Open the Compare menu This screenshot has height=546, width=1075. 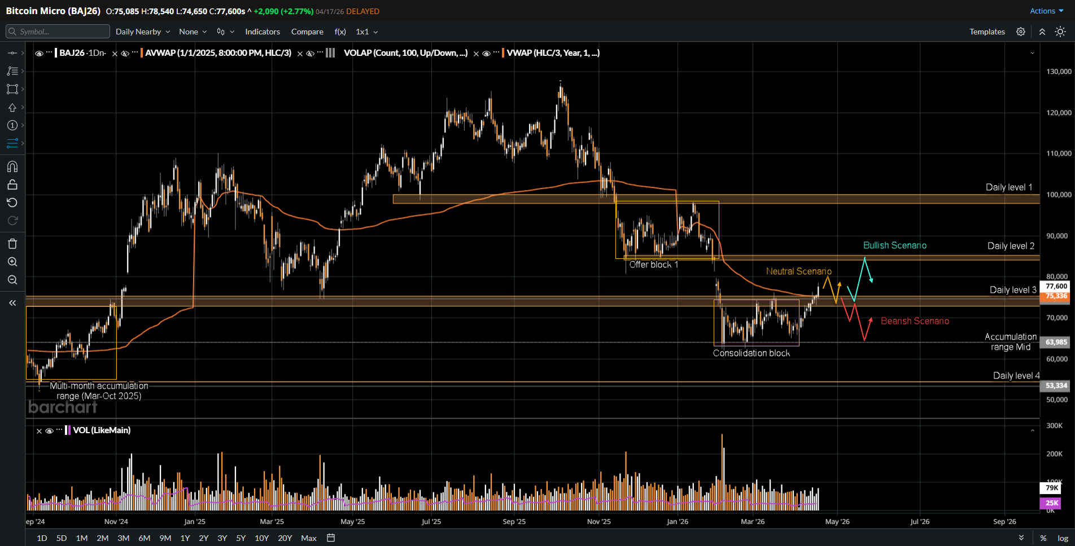(x=307, y=32)
